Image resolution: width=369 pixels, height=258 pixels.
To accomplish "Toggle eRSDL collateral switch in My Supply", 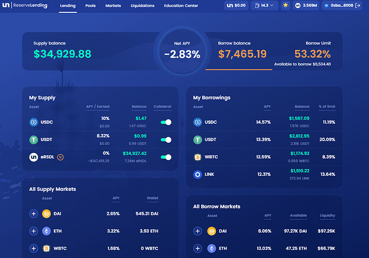I will [x=166, y=157].
